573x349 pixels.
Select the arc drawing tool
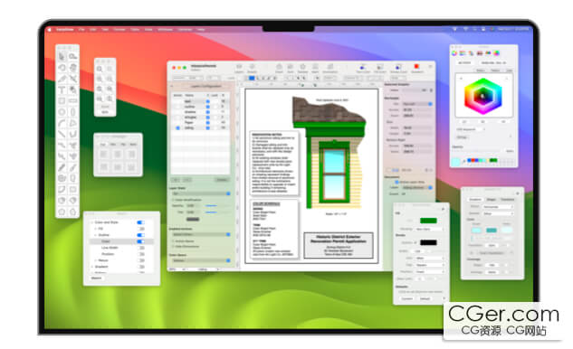pyautogui.click(x=62, y=123)
